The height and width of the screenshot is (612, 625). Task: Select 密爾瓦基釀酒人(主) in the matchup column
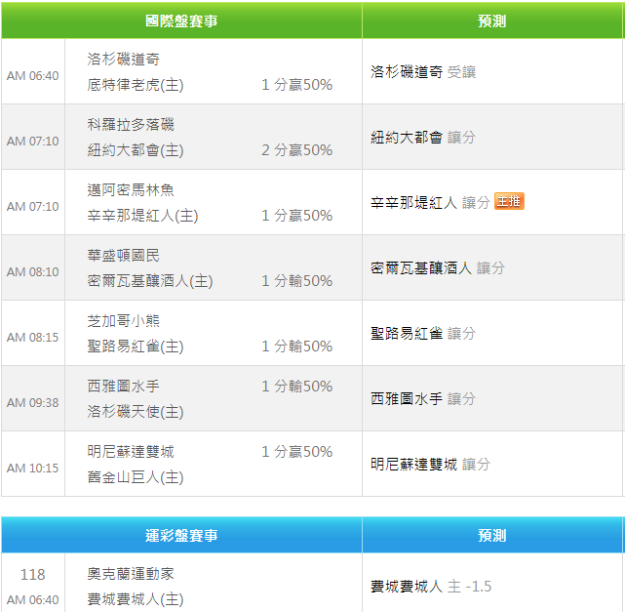coord(150,281)
